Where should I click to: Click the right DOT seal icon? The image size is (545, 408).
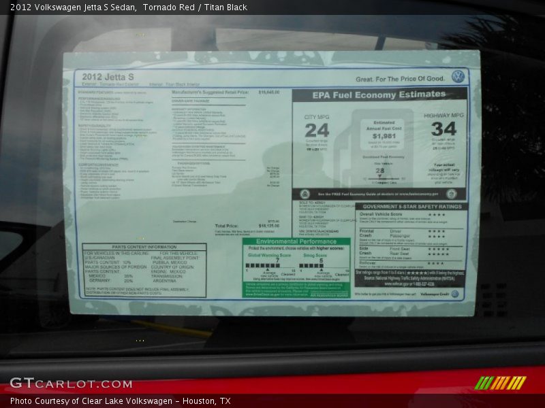[452, 194]
